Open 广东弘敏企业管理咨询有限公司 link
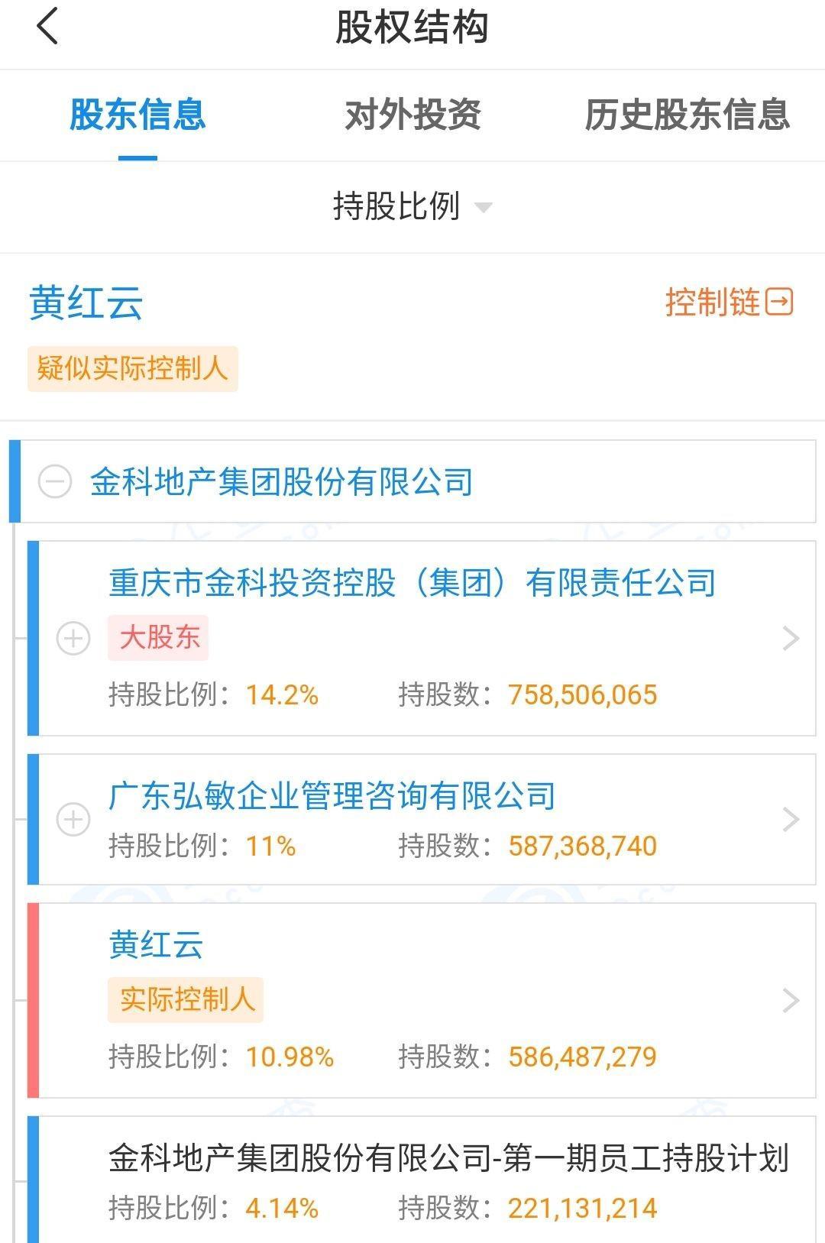Image resolution: width=825 pixels, height=1243 pixels. click(332, 795)
